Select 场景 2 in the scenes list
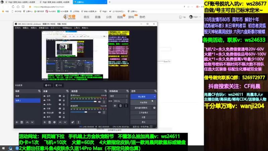The height and width of the screenshot is (151, 268). click(27, 100)
